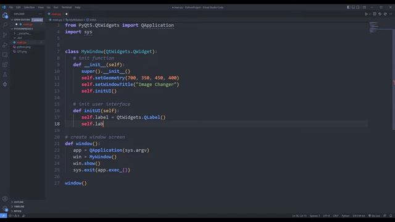Open the Edit menu
The image size is (395, 222).
pyautogui.click(x=19, y=7)
